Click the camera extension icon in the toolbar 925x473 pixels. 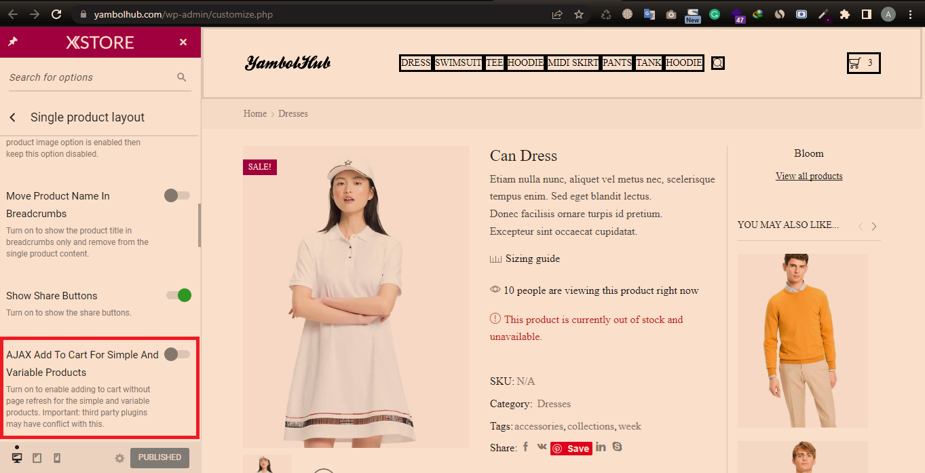(x=671, y=14)
